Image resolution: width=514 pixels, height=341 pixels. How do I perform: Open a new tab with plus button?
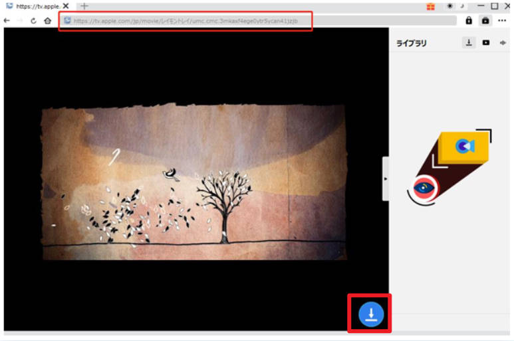84,6
